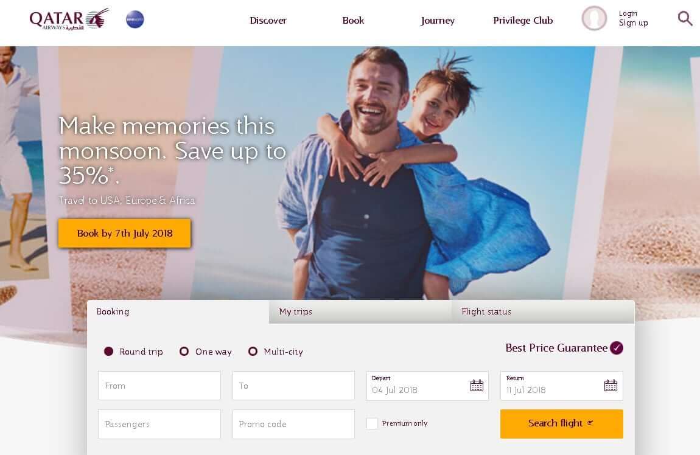
Task: Click Book by 7th July 2018 button
Action: 125,234
